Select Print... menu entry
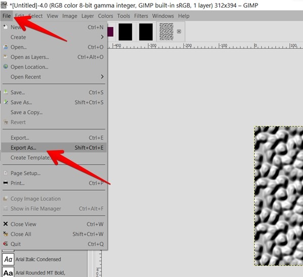303x277 pixels. click(x=54, y=183)
